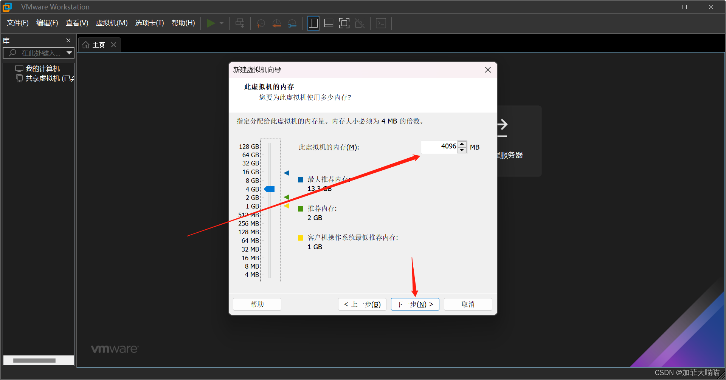Viewport: 726px width, 380px height.
Task: Open the 编辑(E) menu
Action: pos(47,23)
